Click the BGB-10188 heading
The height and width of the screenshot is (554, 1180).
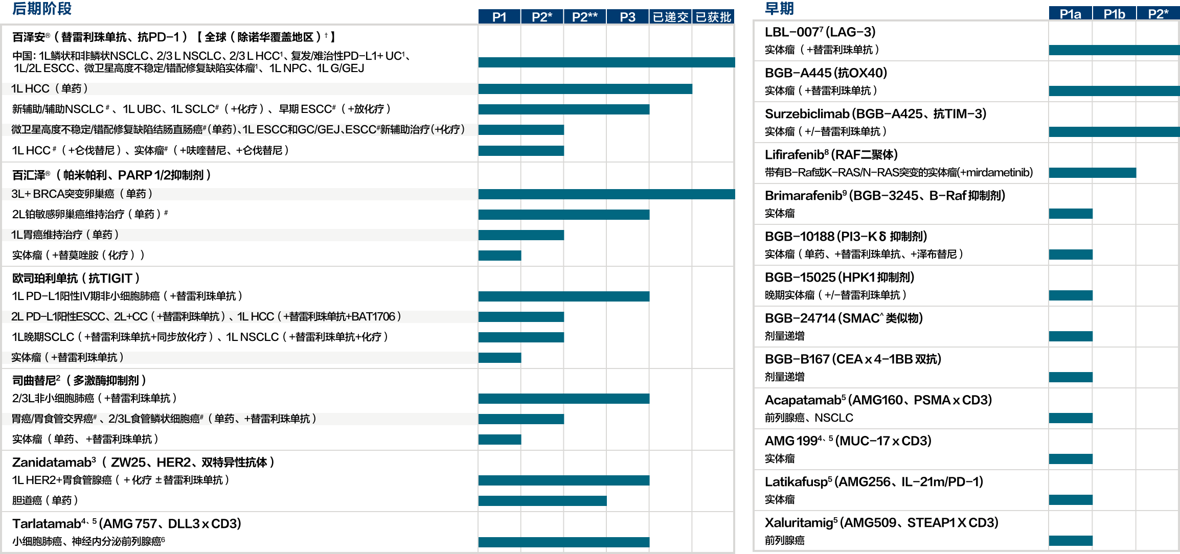[846, 237]
